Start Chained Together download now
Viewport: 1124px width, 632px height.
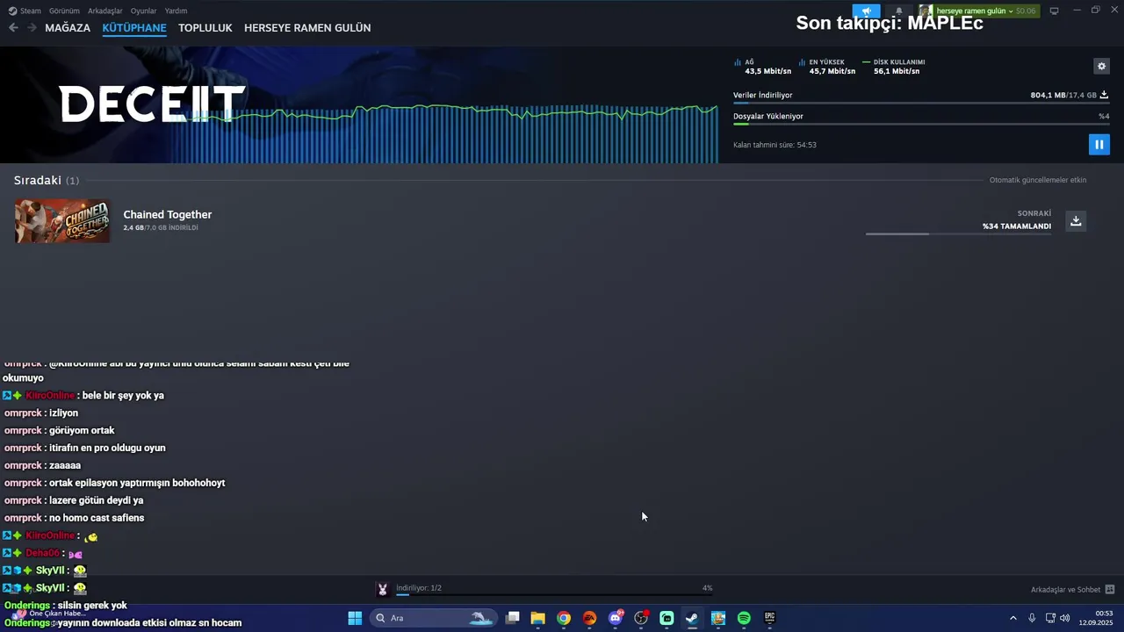coord(1076,221)
